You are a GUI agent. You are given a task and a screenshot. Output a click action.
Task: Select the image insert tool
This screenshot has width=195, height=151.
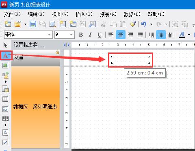point(5,66)
